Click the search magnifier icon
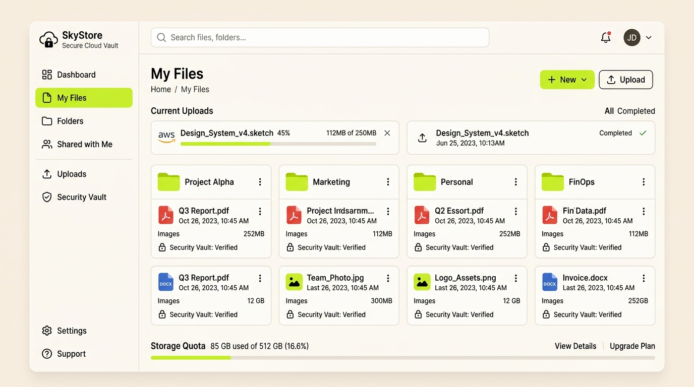Viewport: 694px width, 387px height. click(x=161, y=37)
